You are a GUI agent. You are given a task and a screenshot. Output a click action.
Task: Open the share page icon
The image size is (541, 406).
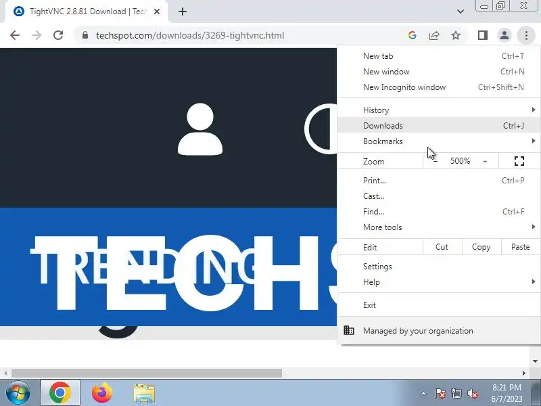coord(434,35)
